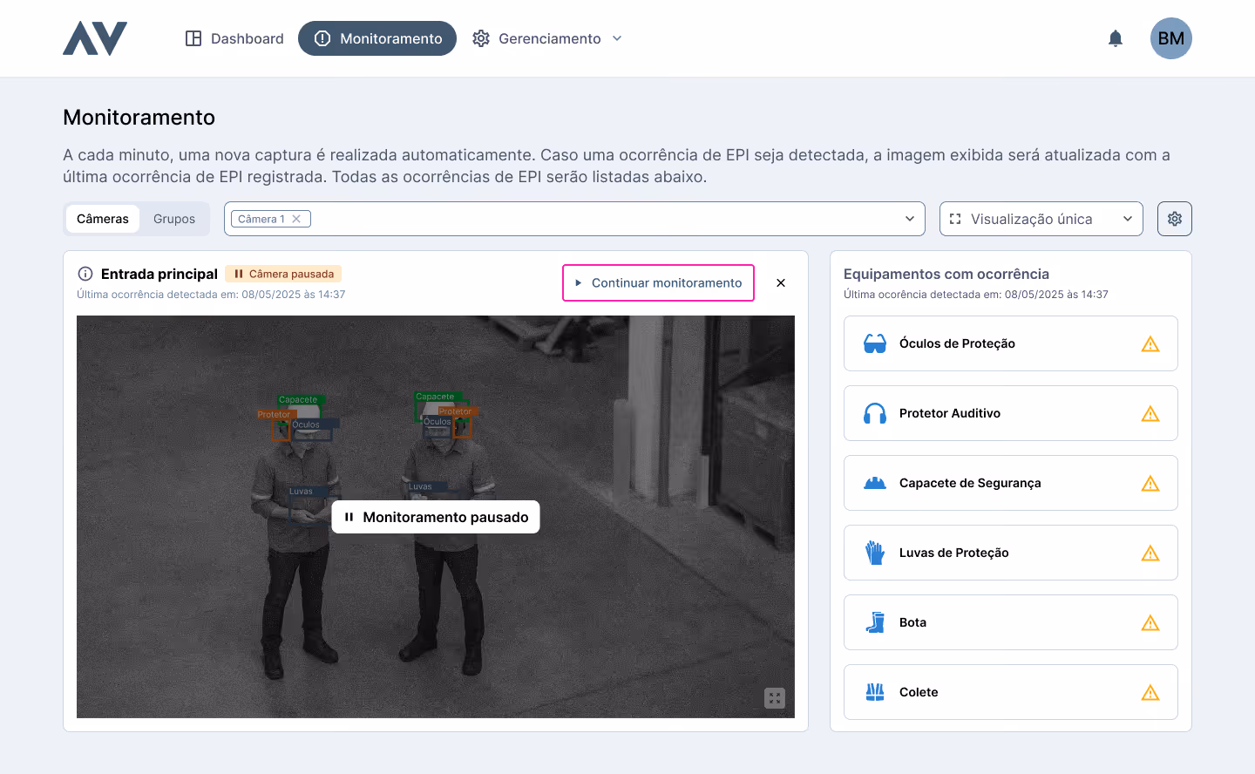Click the vest icon
Viewport: 1255px width, 774px height.
click(875, 692)
